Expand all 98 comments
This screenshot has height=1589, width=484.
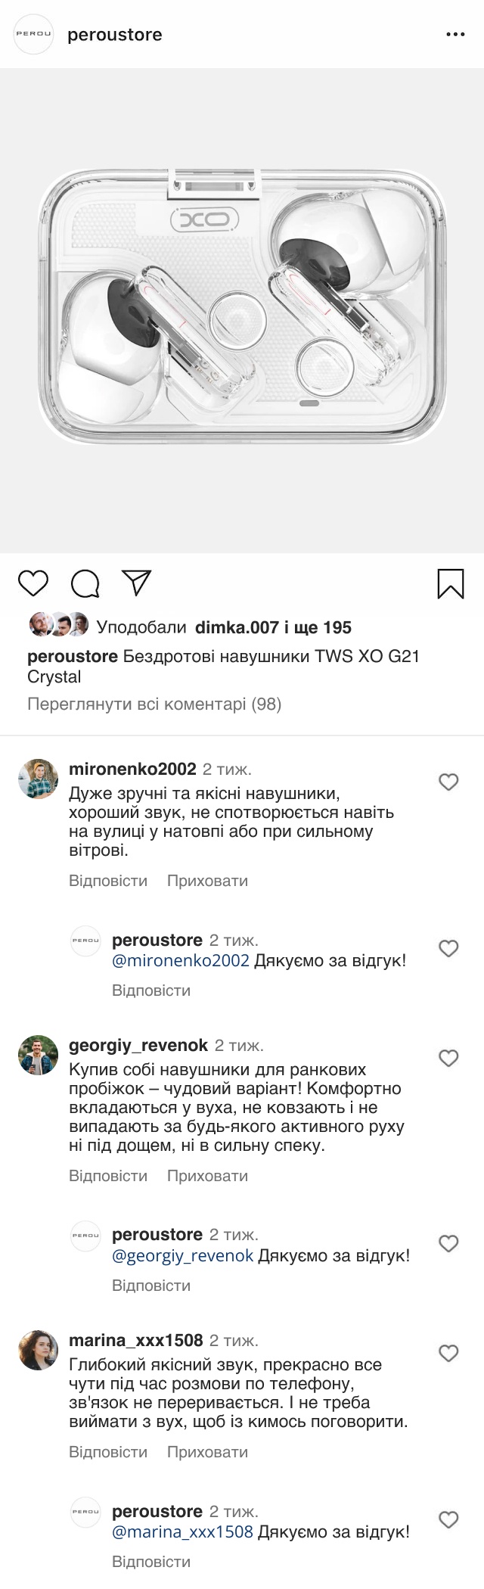154,704
